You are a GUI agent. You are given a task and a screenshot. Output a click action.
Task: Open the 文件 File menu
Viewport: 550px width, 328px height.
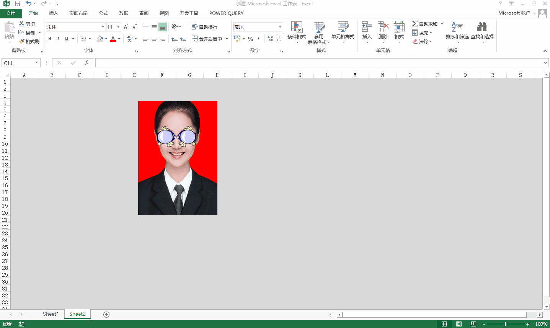point(11,13)
